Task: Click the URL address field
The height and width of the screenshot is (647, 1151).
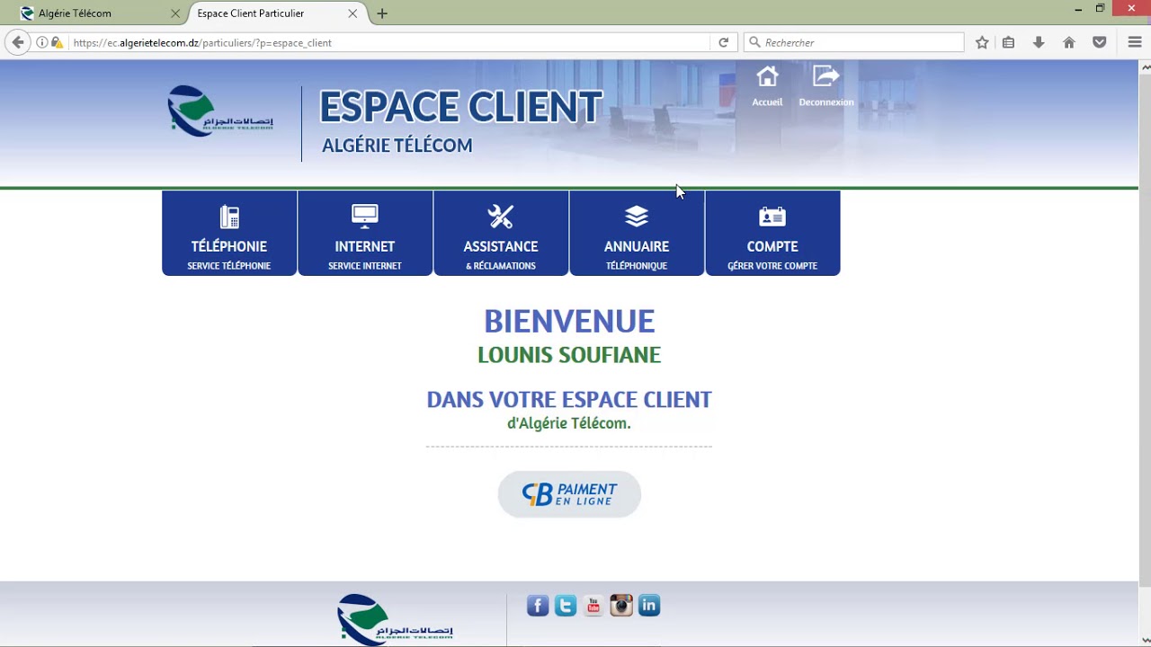Action: pos(387,42)
